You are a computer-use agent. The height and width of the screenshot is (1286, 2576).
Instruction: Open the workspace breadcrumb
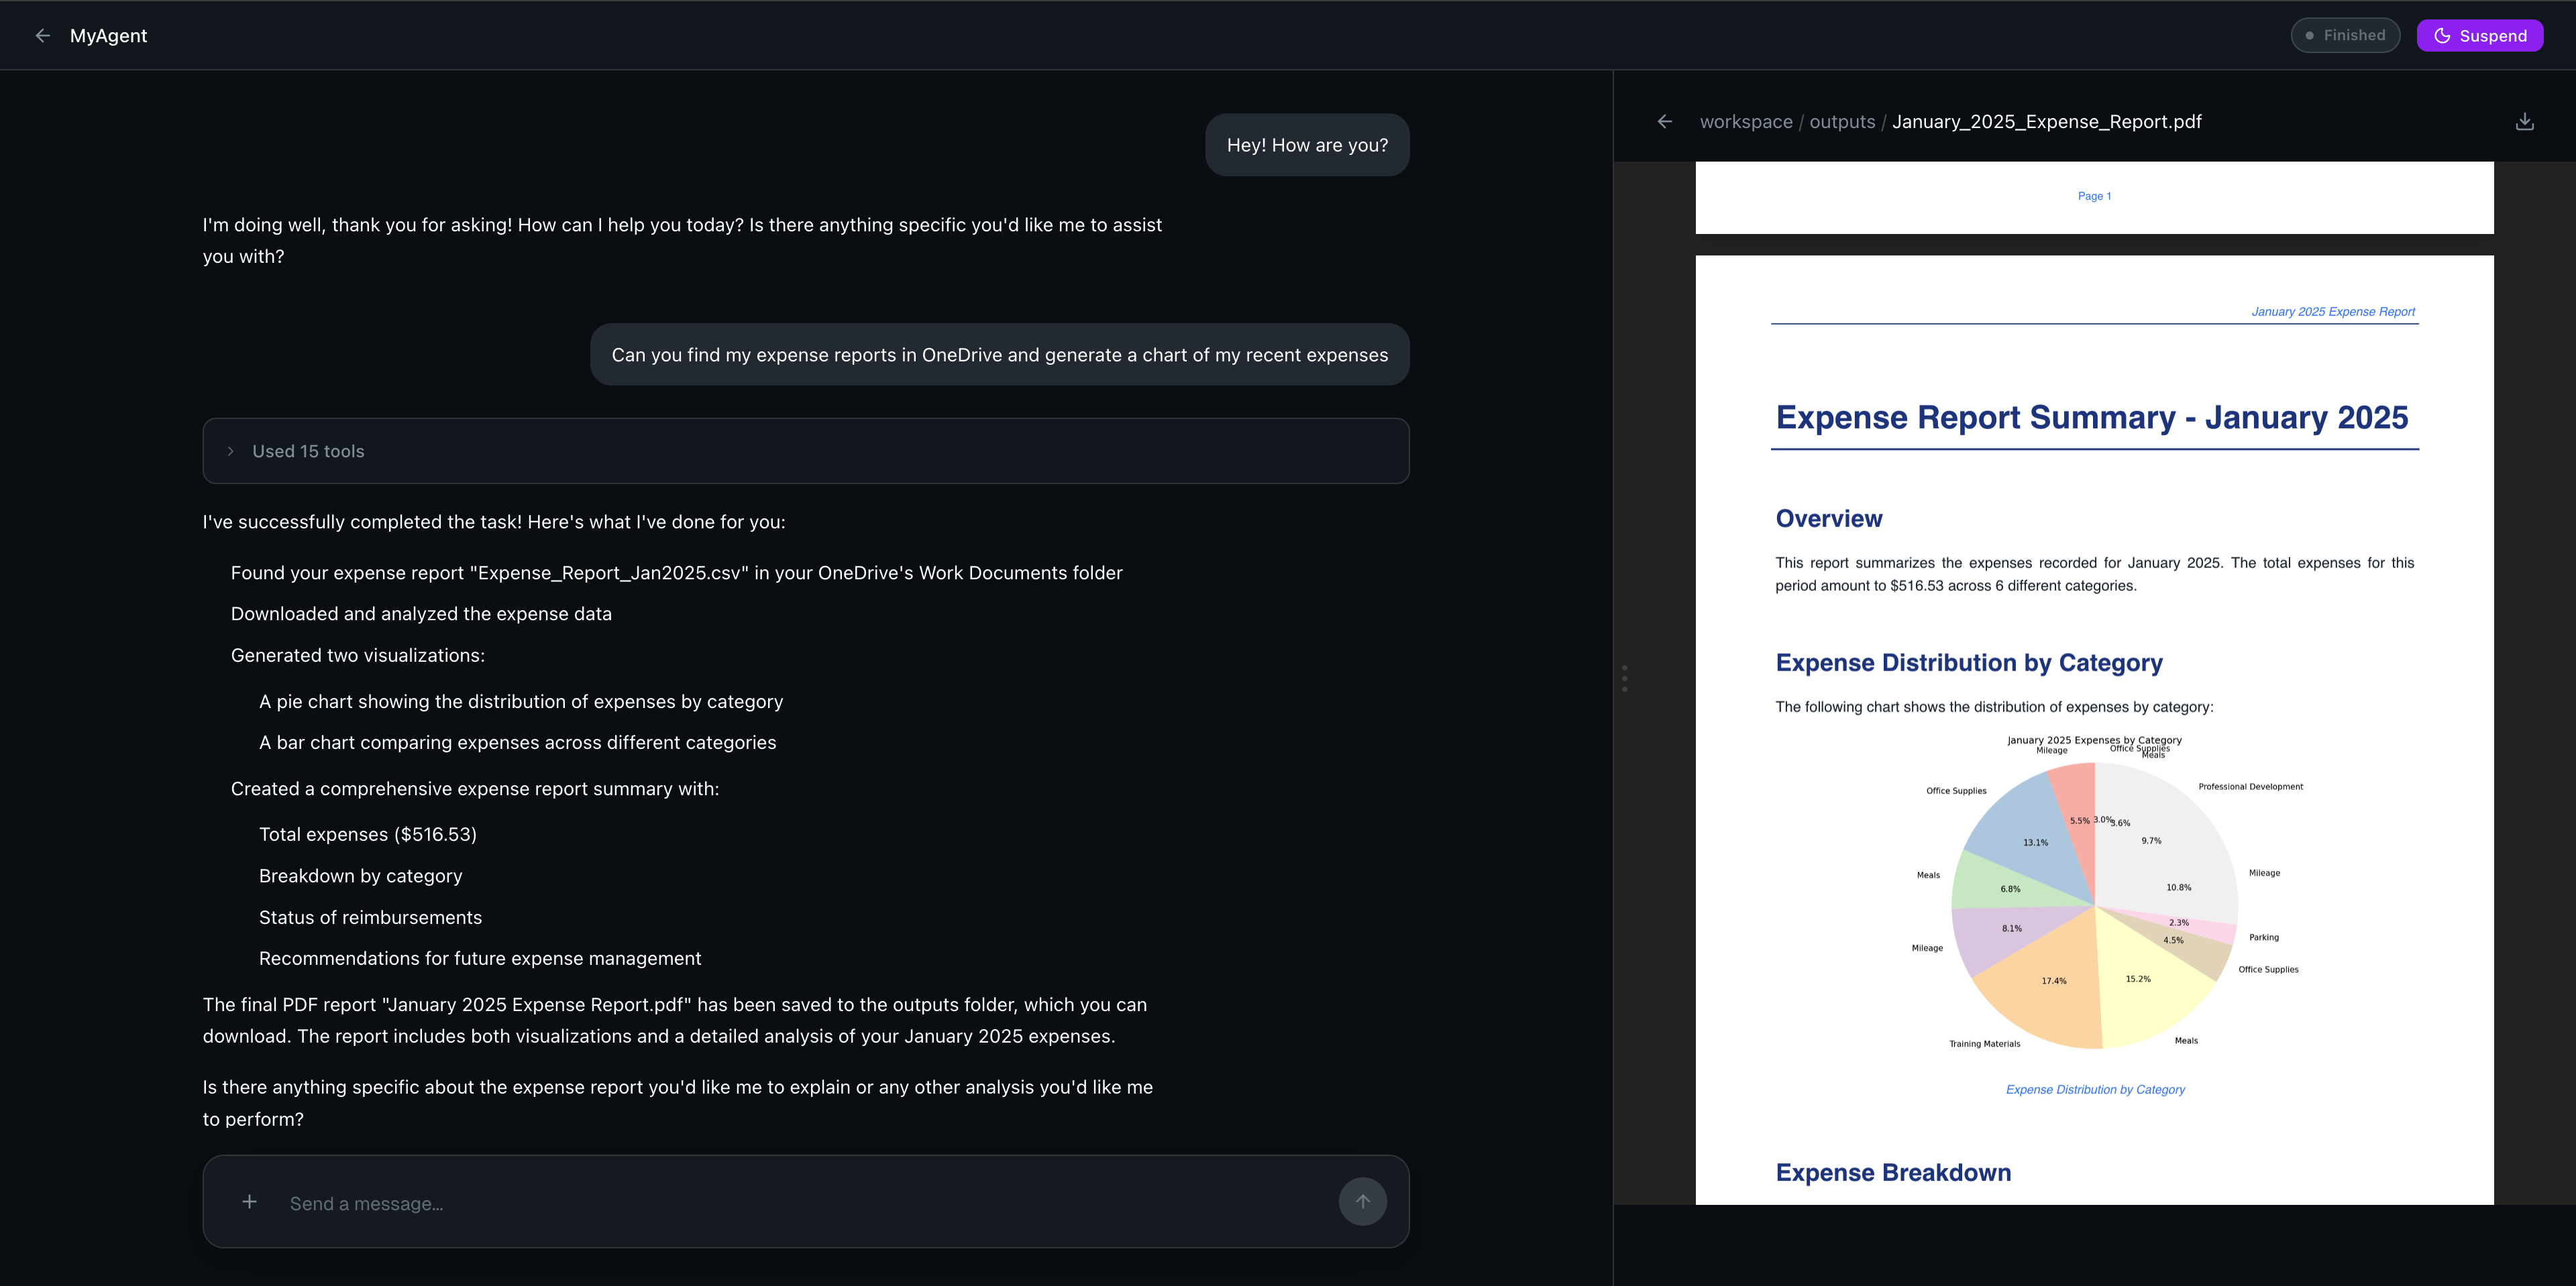1746,122
